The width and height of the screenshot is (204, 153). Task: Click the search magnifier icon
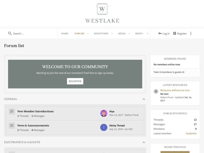(10, 33)
